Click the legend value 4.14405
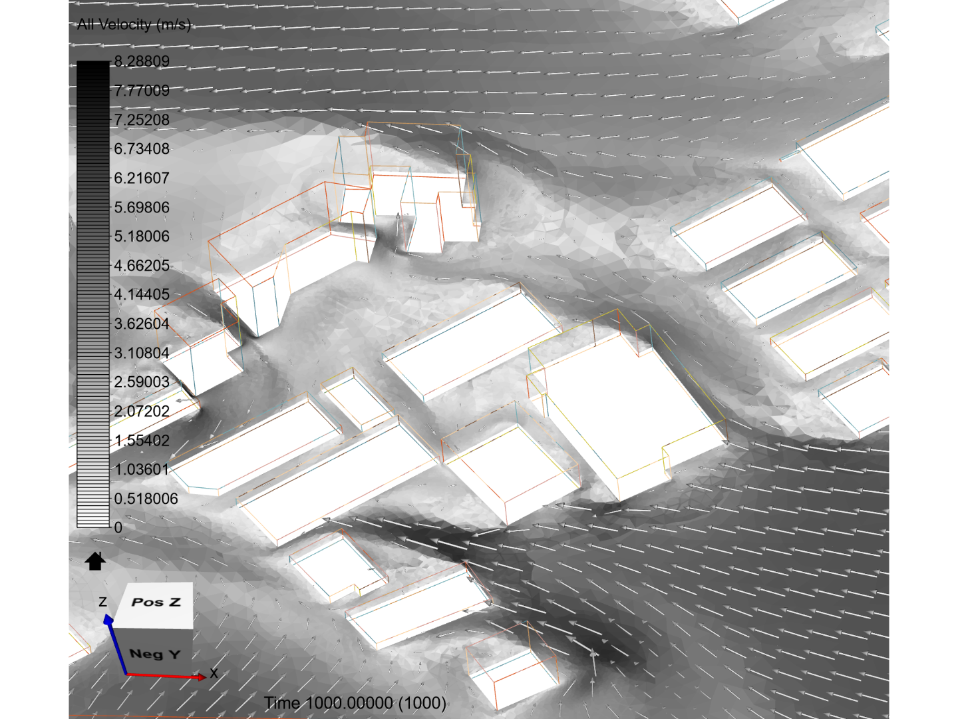 [142, 294]
